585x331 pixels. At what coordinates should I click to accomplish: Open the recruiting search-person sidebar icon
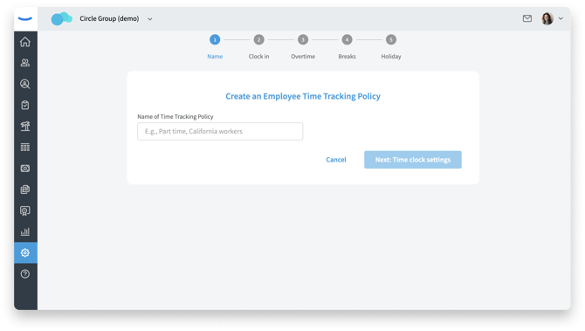tap(25, 84)
